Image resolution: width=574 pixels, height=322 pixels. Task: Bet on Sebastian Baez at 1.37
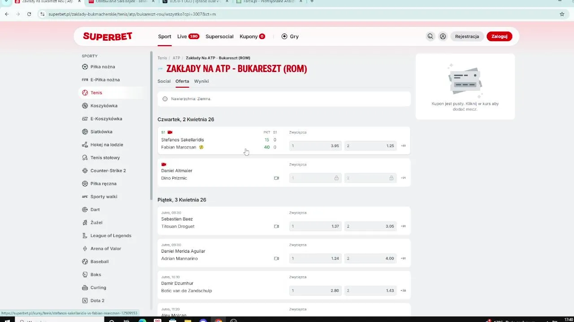tap(315, 226)
